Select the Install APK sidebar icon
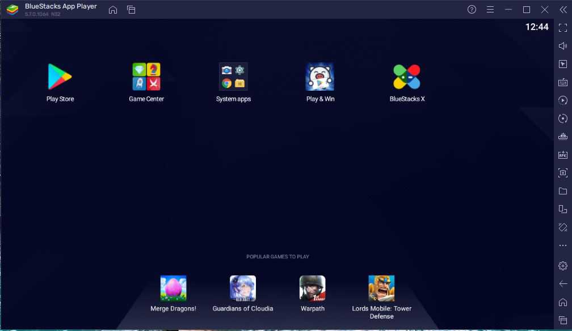Image resolution: width=572 pixels, height=331 pixels. click(562, 154)
